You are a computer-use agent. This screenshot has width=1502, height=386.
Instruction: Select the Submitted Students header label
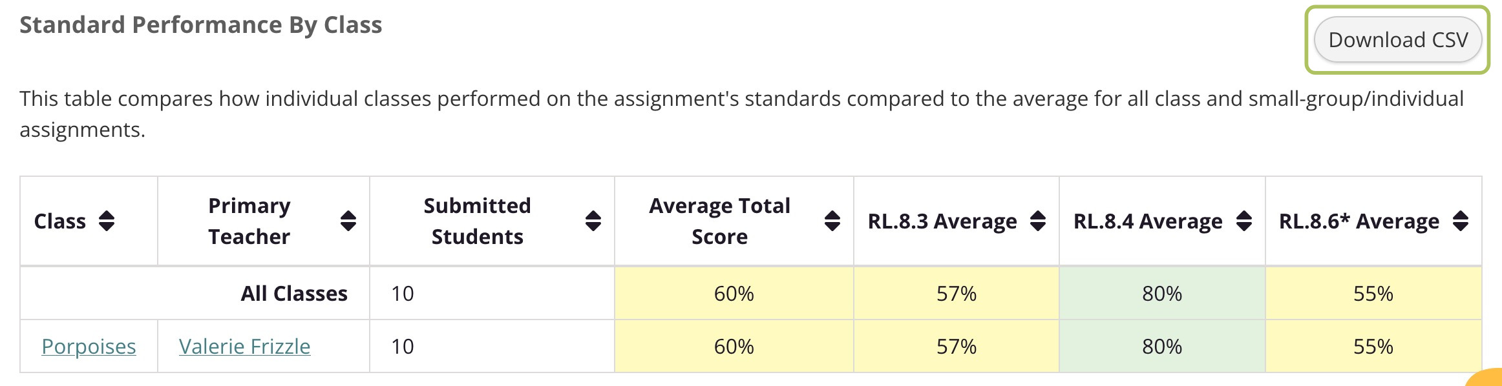(477, 221)
